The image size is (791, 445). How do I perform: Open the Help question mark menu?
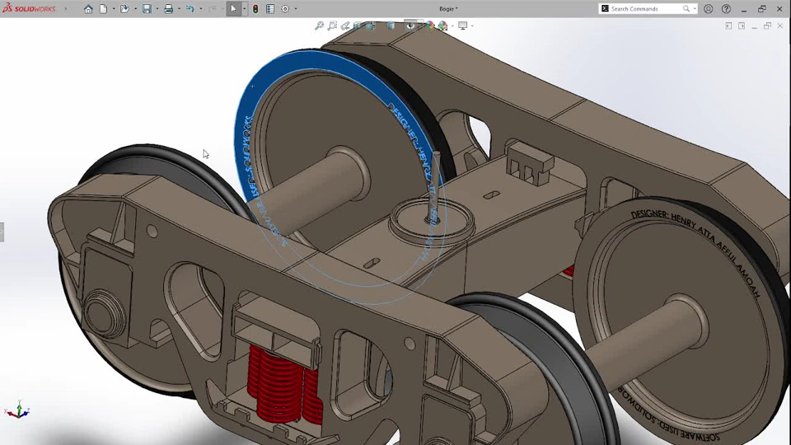coord(726,9)
